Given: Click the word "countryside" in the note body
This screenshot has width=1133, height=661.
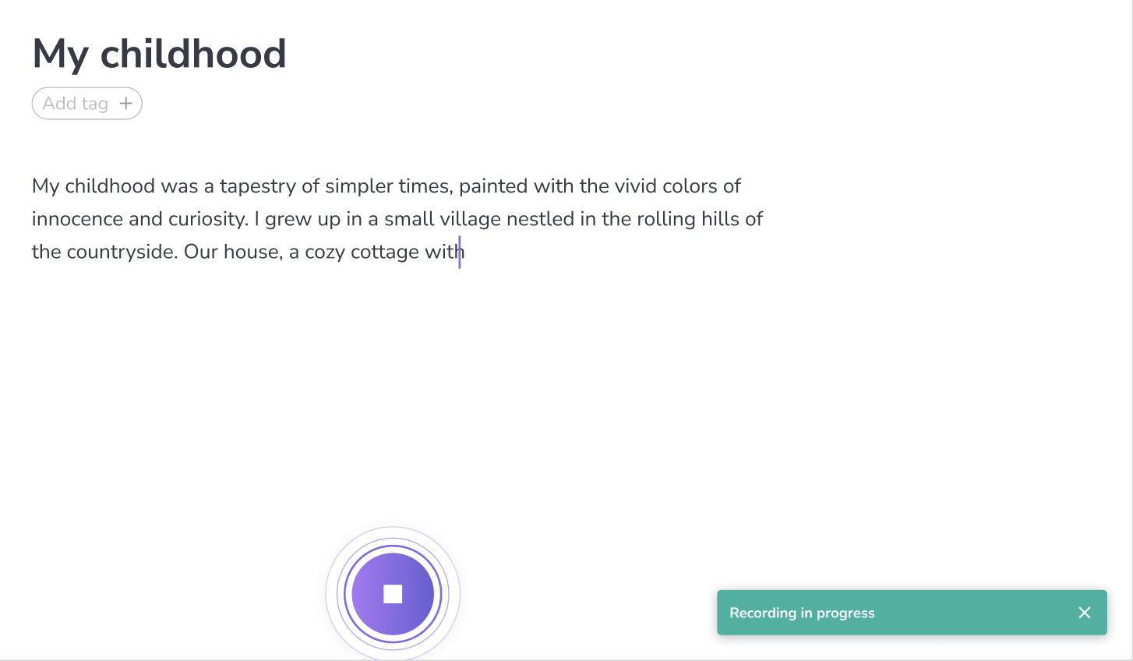Looking at the screenshot, I should pos(122,252).
